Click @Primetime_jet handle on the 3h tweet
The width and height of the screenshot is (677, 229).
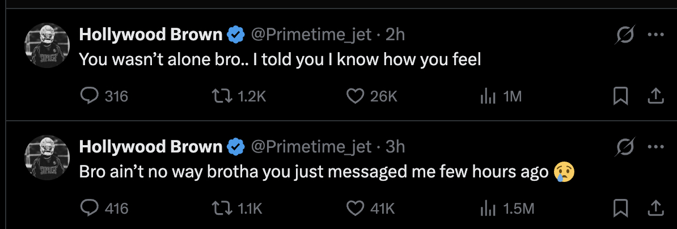(x=311, y=147)
